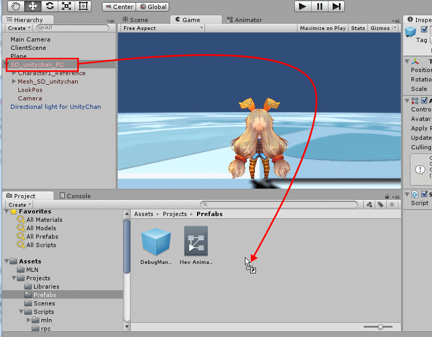432x337 pixels.
Task: Open the Game view panel options menu icon
Action: pyautogui.click(x=396, y=21)
